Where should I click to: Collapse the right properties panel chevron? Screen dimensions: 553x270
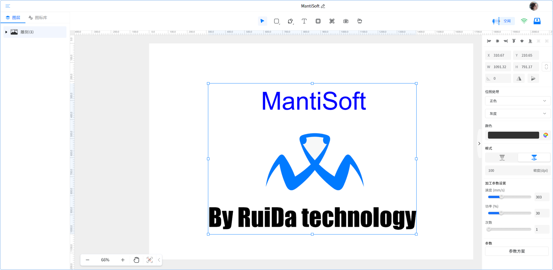coord(479,144)
